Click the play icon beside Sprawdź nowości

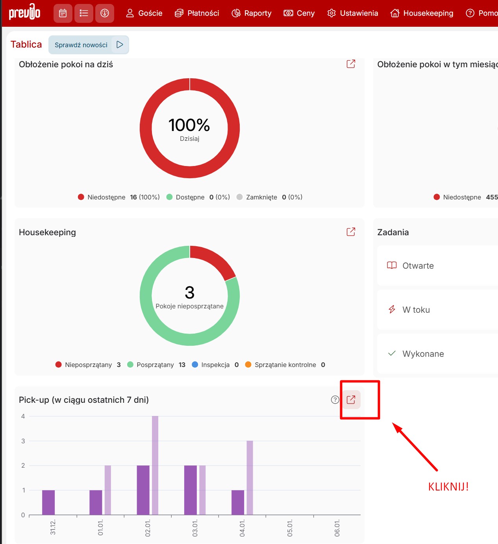(x=120, y=45)
